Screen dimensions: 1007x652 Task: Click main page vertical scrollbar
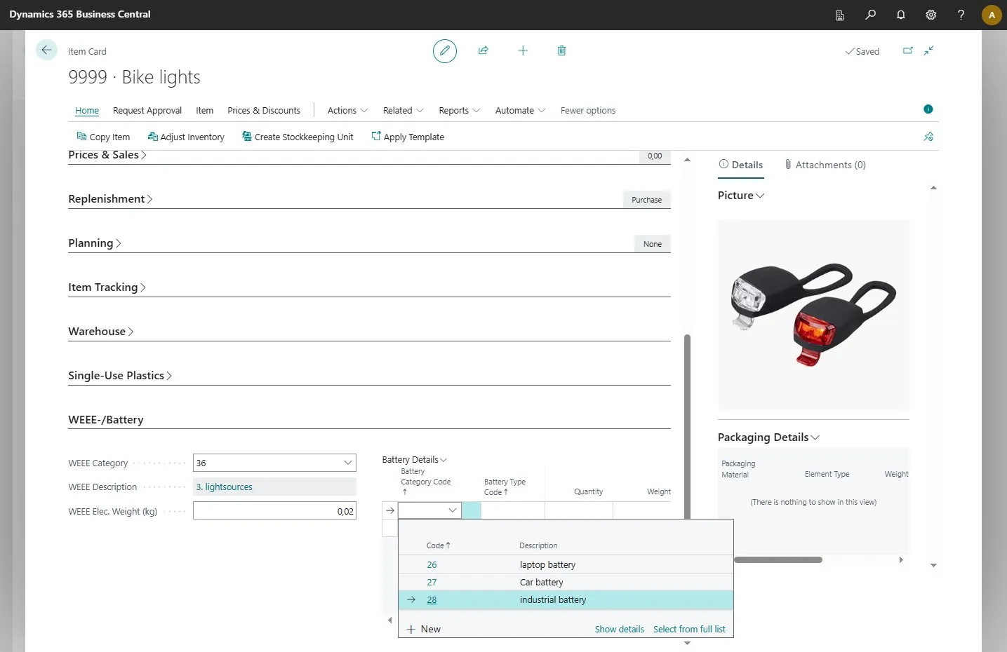coord(688,426)
